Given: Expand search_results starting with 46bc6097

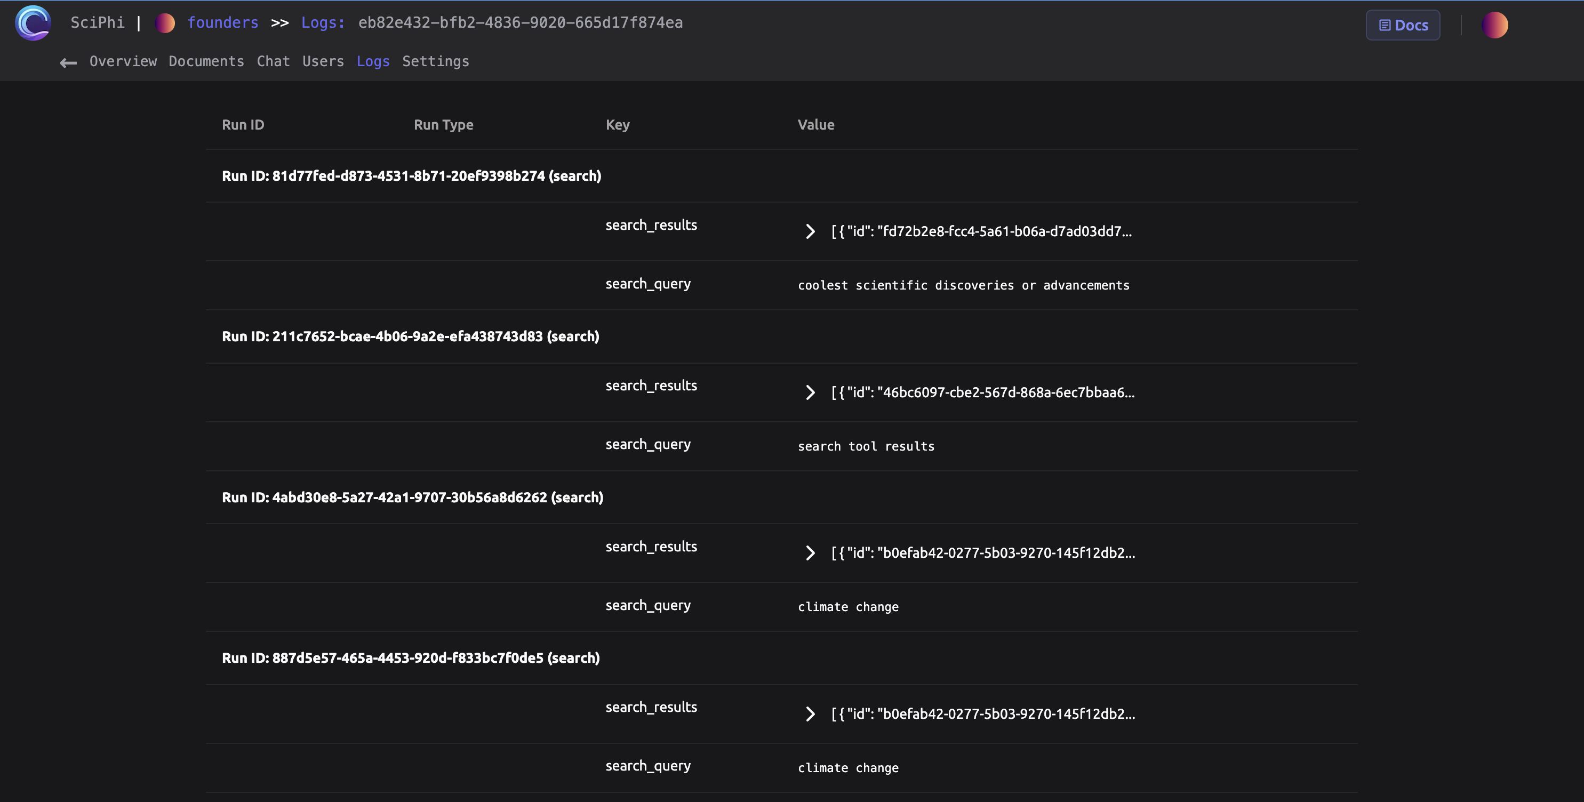Looking at the screenshot, I should (x=810, y=392).
